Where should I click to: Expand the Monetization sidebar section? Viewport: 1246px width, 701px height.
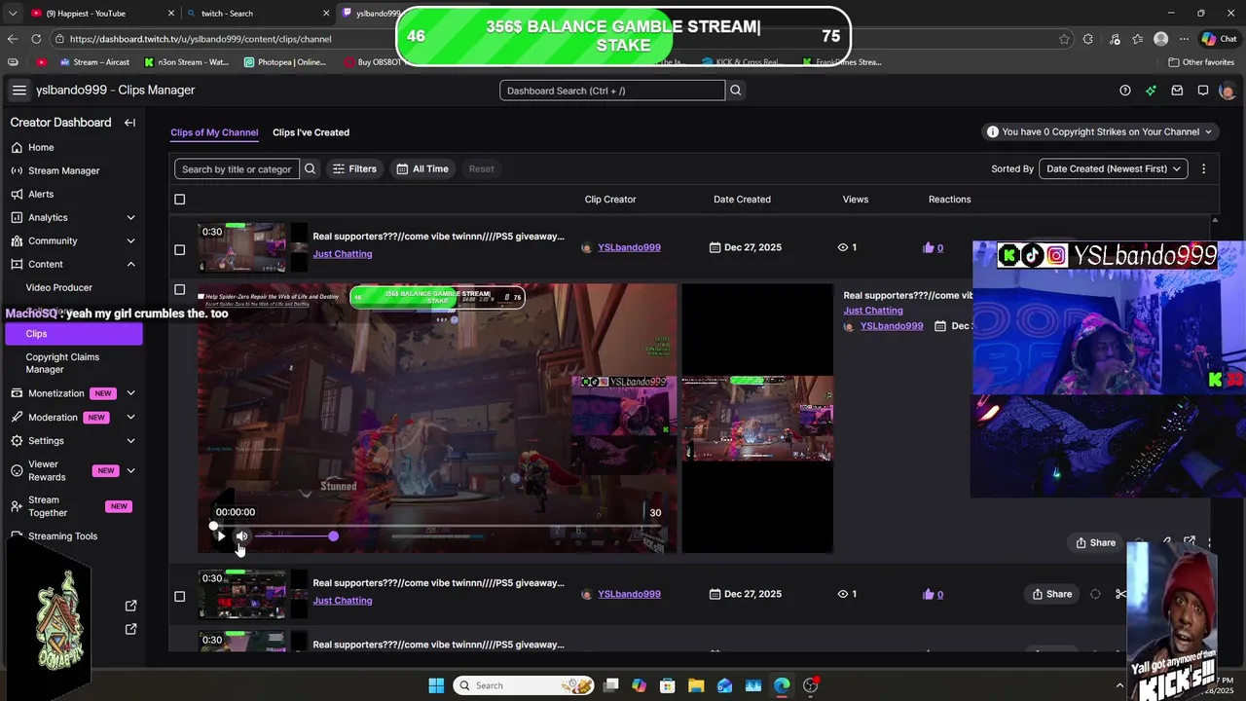(x=130, y=393)
